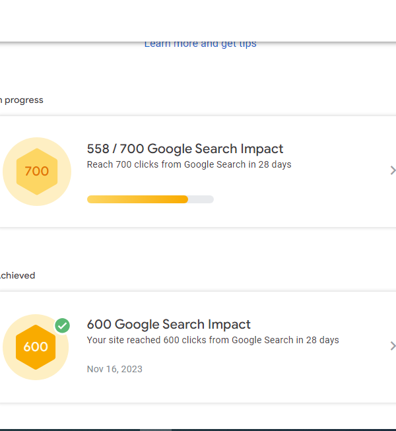
Task: Click the Nov 16, 2023 date
Action: pos(115,369)
